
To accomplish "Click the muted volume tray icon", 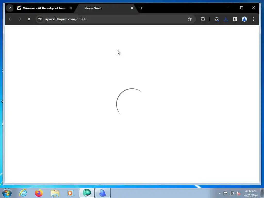I will (238, 193).
